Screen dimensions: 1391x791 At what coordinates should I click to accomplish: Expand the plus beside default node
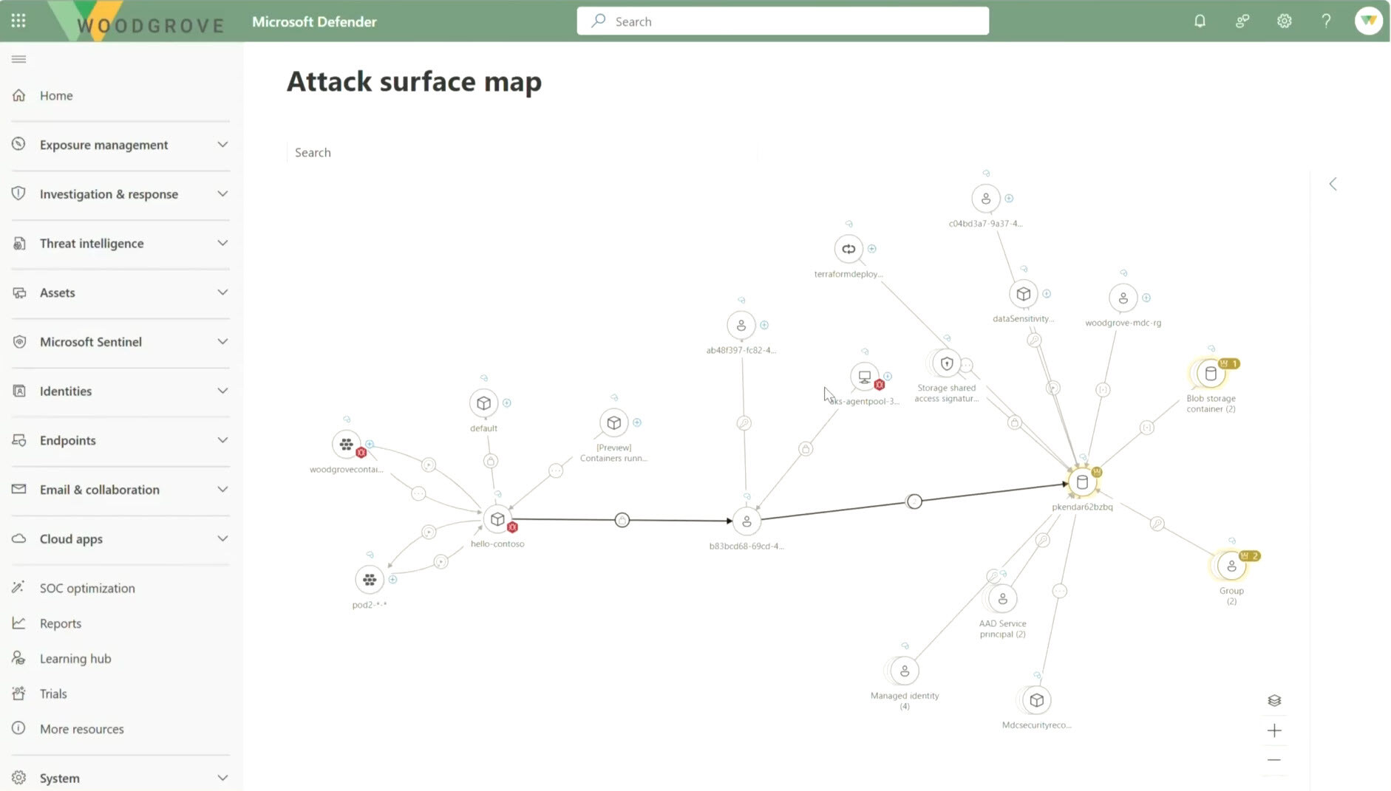(x=507, y=403)
